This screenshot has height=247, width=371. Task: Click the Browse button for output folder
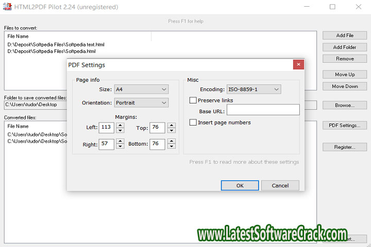point(344,105)
